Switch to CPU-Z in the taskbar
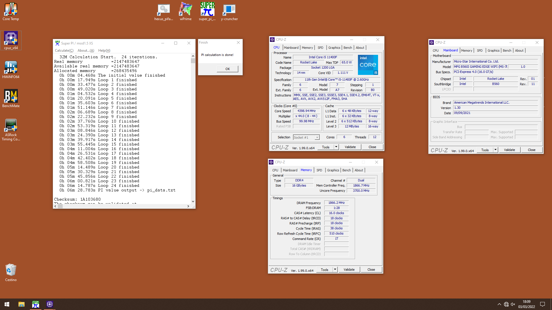 tap(50, 304)
